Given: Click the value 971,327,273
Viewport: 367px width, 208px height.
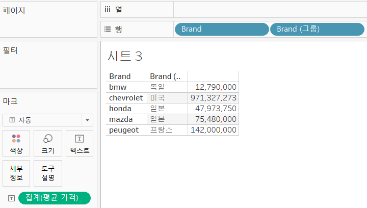Looking at the screenshot, I should pyautogui.click(x=214, y=98).
